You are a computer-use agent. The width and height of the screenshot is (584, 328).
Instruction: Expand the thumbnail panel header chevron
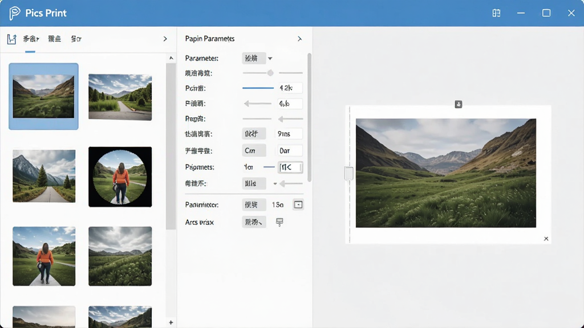[x=165, y=39]
